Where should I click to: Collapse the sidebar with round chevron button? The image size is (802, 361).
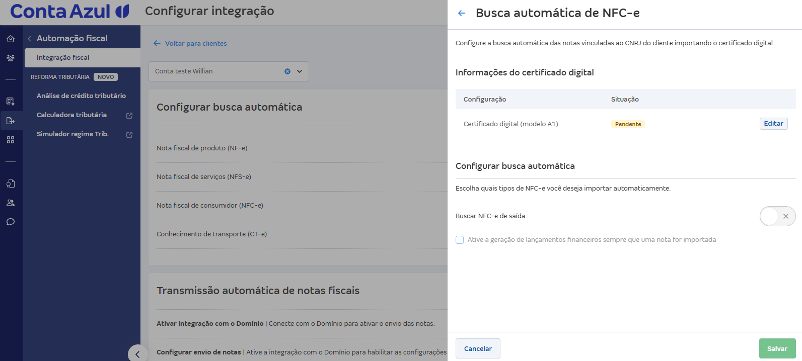tap(137, 354)
